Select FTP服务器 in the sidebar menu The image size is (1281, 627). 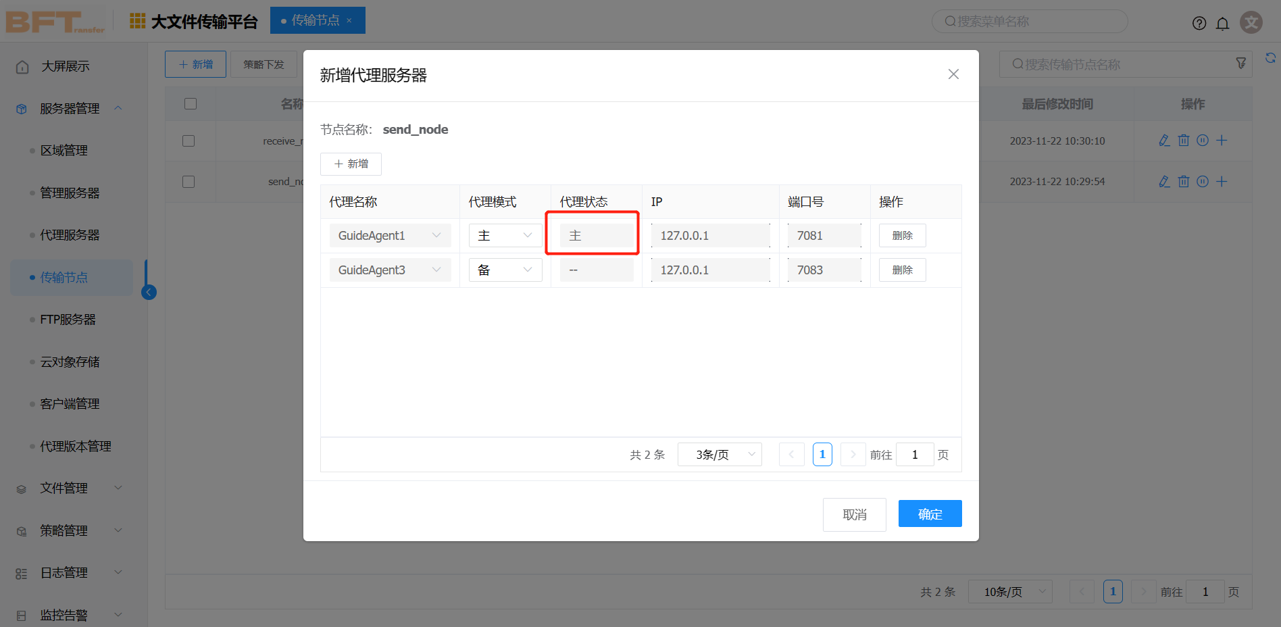67,319
